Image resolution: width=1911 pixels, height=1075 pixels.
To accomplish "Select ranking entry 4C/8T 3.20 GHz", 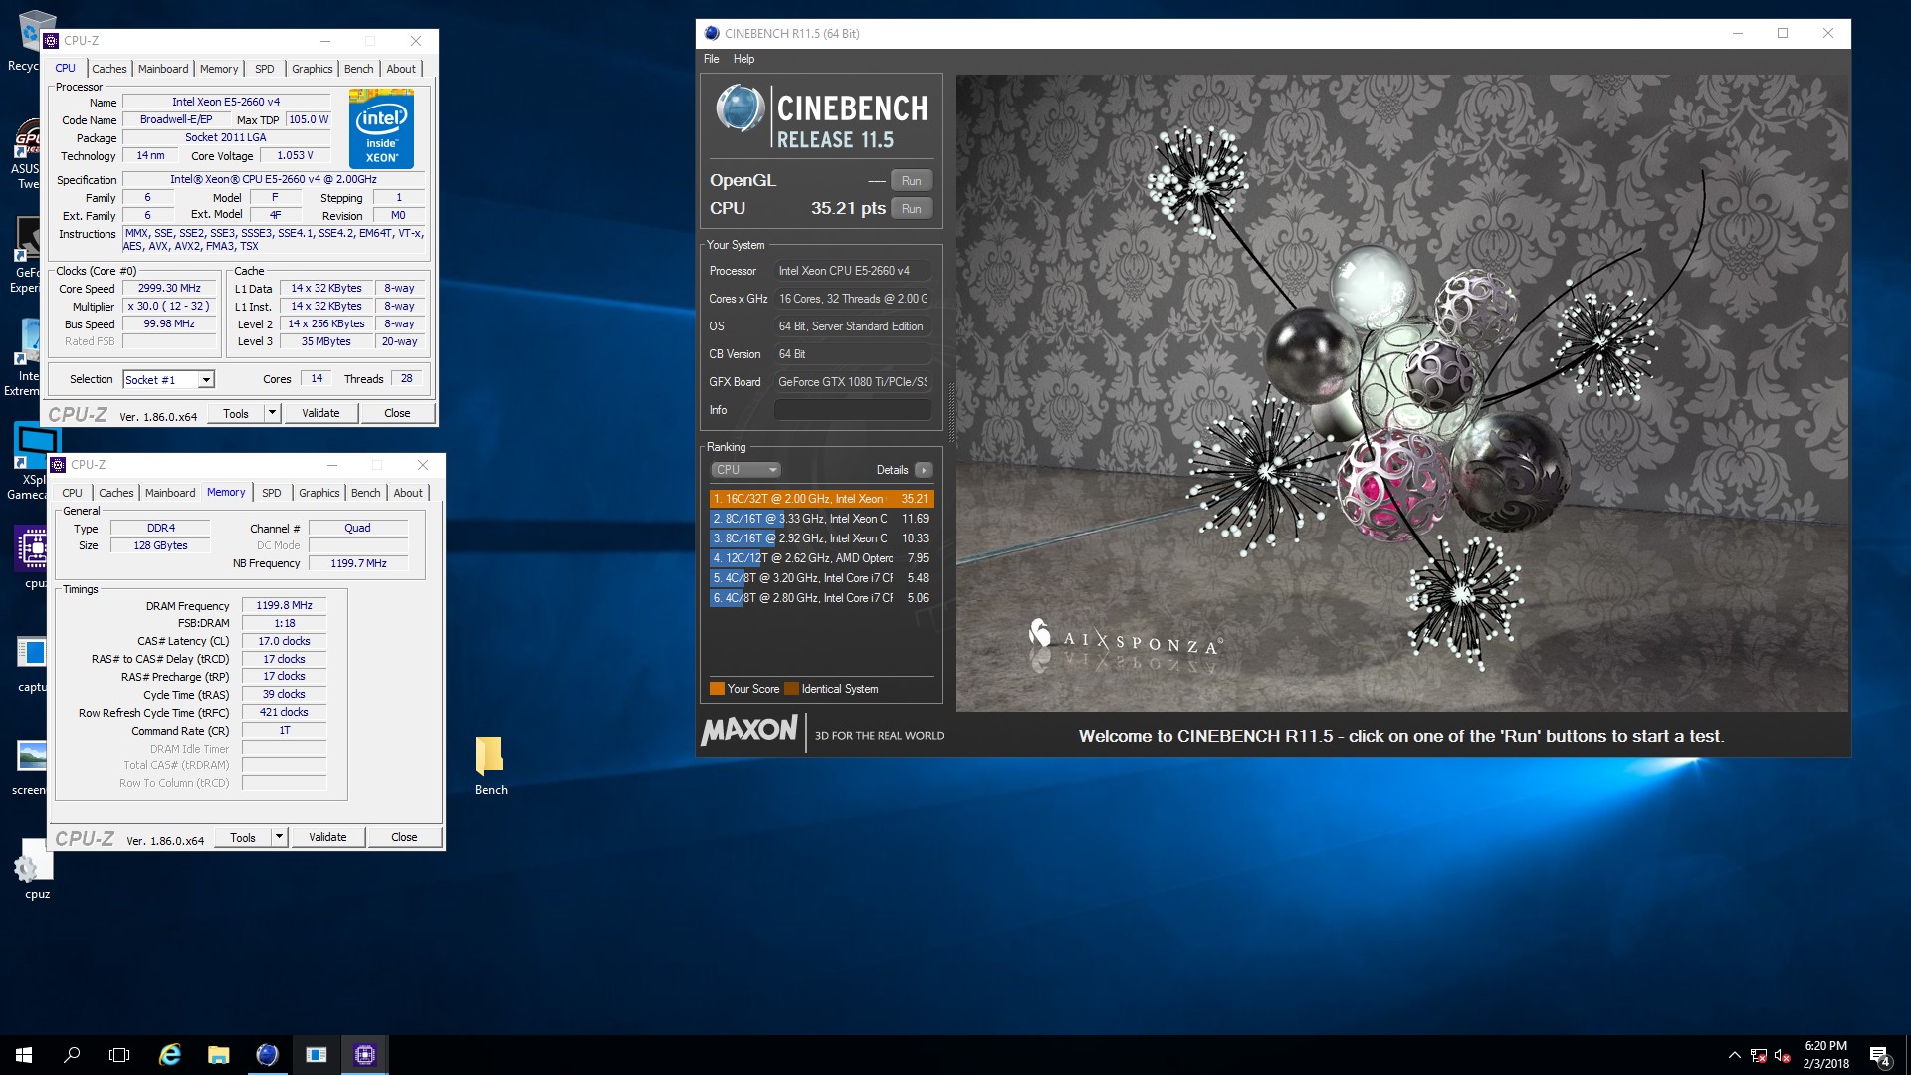I will (x=821, y=578).
